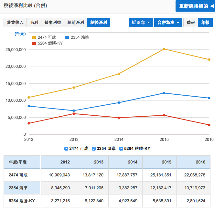
Task: Expand the 近 5 年 dropdown
Action: click(x=141, y=22)
